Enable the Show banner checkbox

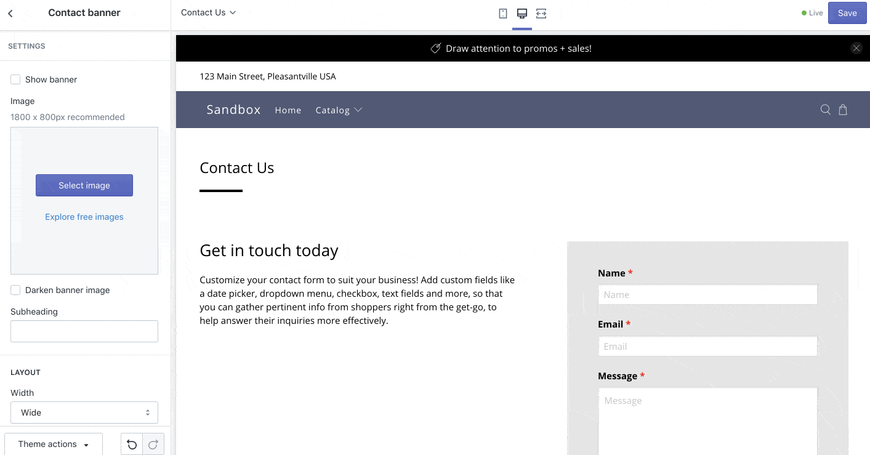pyautogui.click(x=15, y=79)
